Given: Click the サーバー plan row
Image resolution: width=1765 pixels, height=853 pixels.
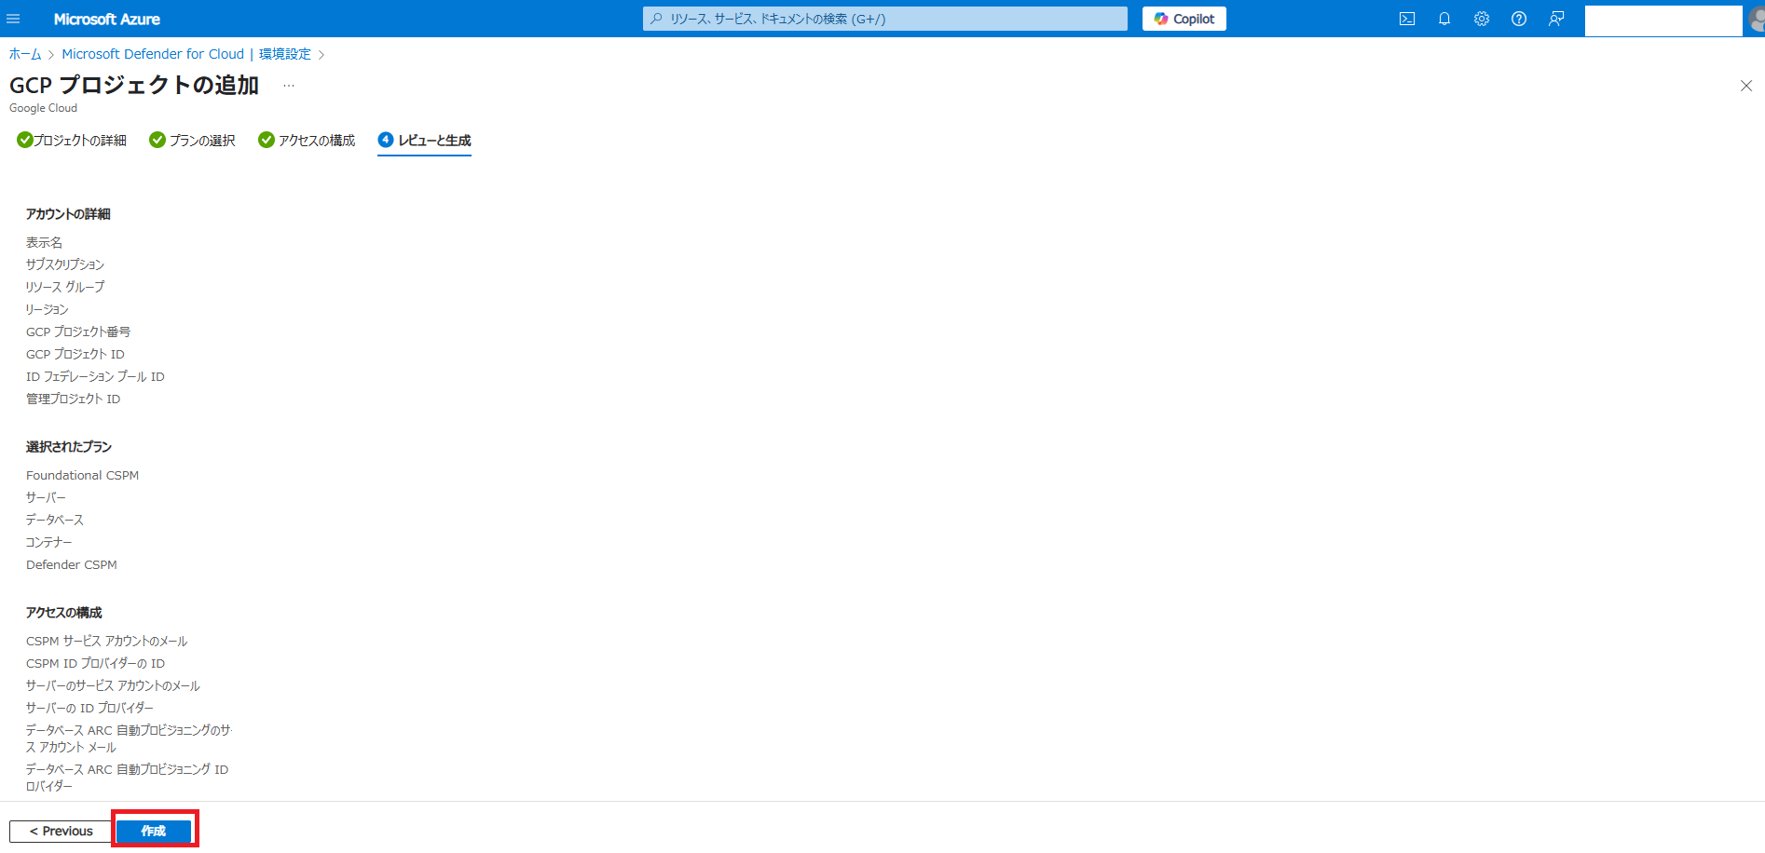Looking at the screenshot, I should [x=46, y=497].
